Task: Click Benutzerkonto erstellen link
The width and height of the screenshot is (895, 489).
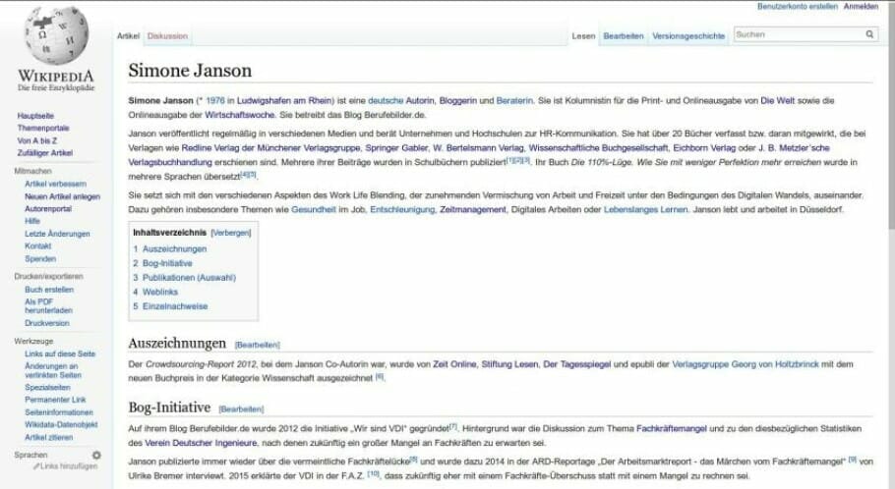Action: click(798, 6)
